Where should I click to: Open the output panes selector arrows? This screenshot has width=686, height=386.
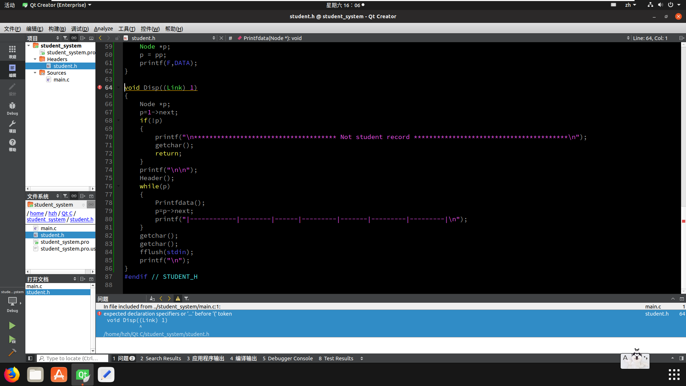pyautogui.click(x=362, y=358)
